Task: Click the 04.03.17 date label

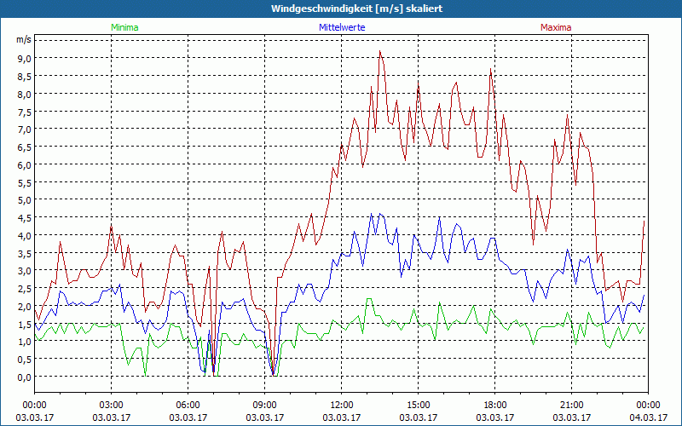Action: coord(646,417)
